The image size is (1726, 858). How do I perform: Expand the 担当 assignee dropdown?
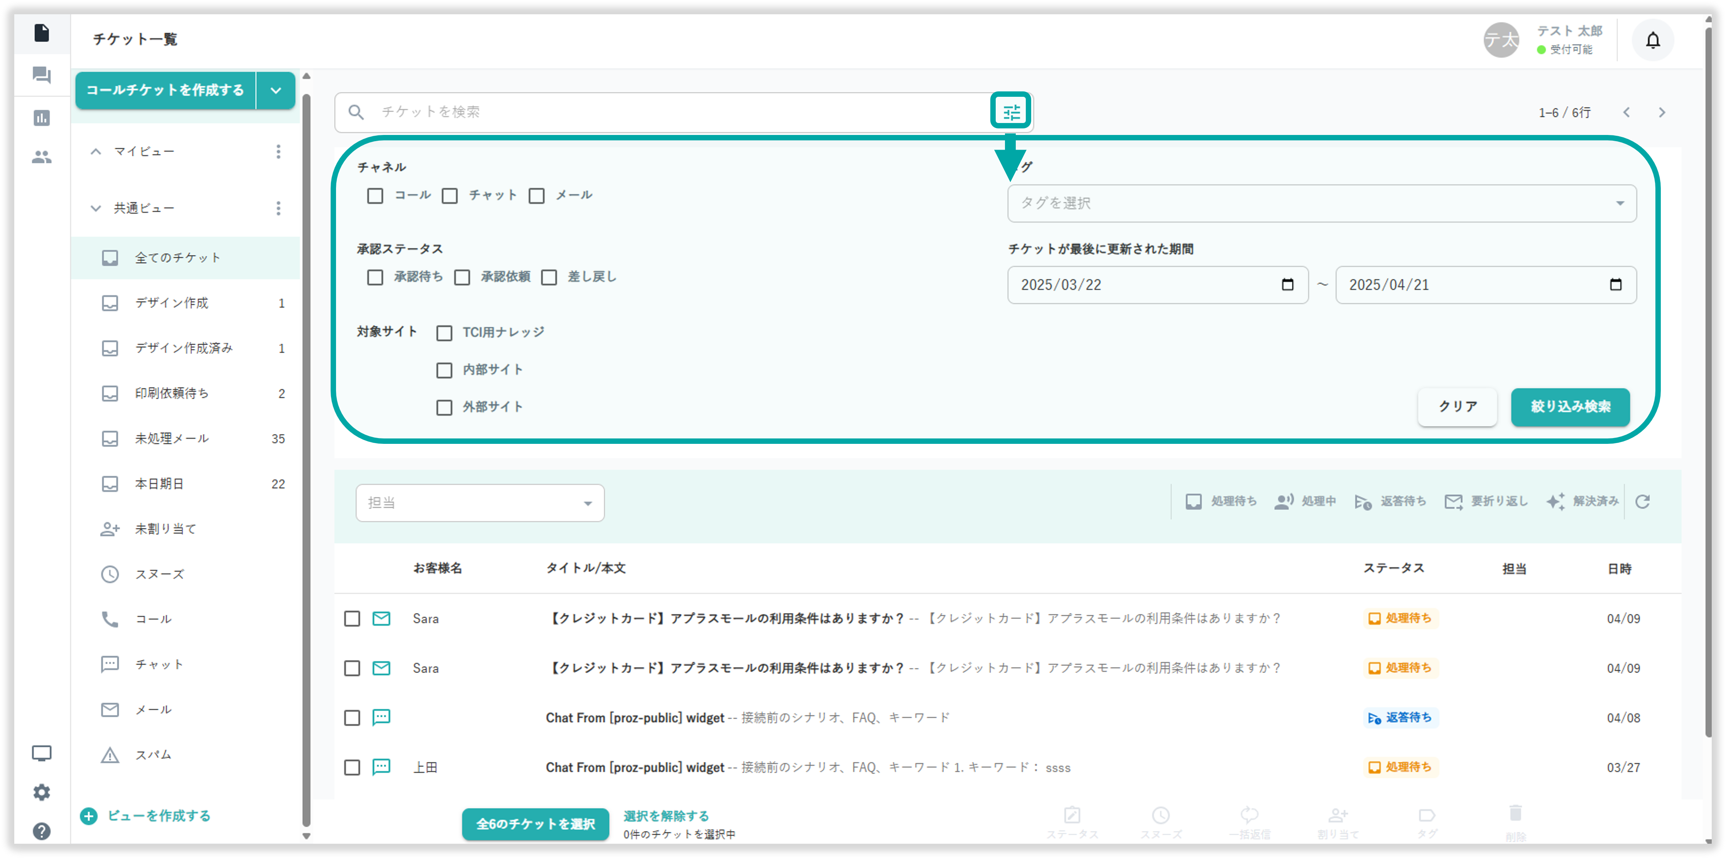[480, 503]
